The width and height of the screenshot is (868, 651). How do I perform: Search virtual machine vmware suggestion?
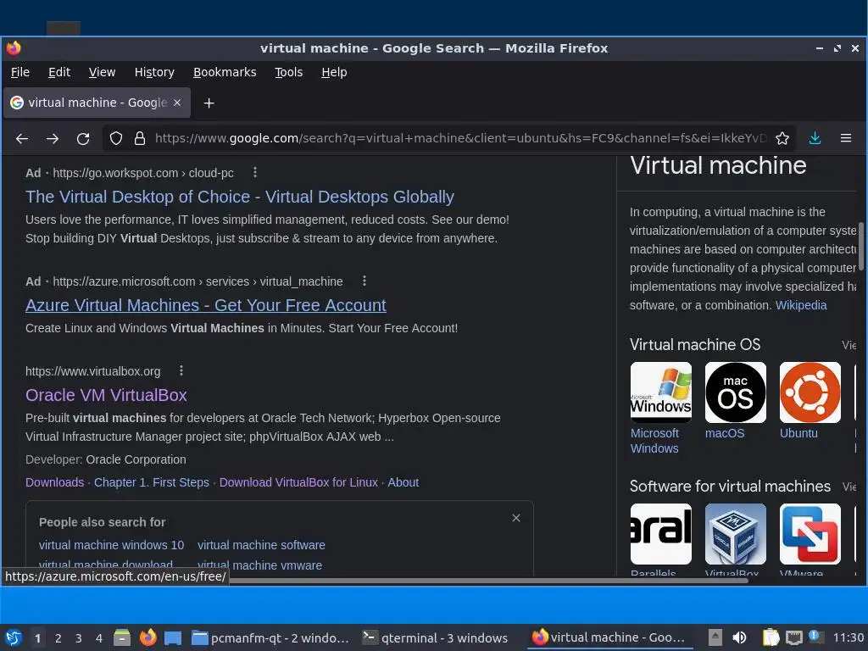(259, 565)
